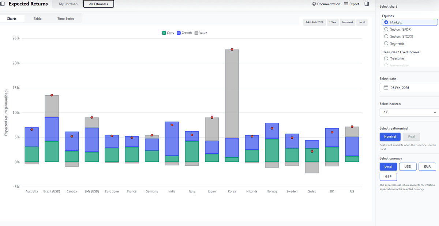Image resolution: width=439 pixels, height=226 pixels.
Task: Switch to the Table tab
Action: (x=37, y=18)
